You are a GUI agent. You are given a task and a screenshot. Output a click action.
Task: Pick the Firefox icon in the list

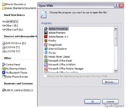(x=46, y=41)
